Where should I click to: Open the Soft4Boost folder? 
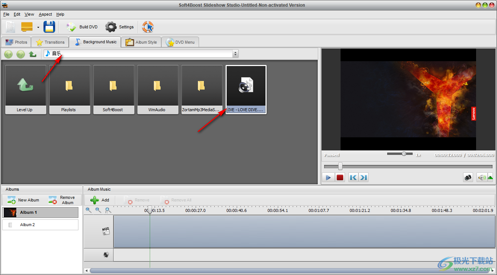point(114,90)
